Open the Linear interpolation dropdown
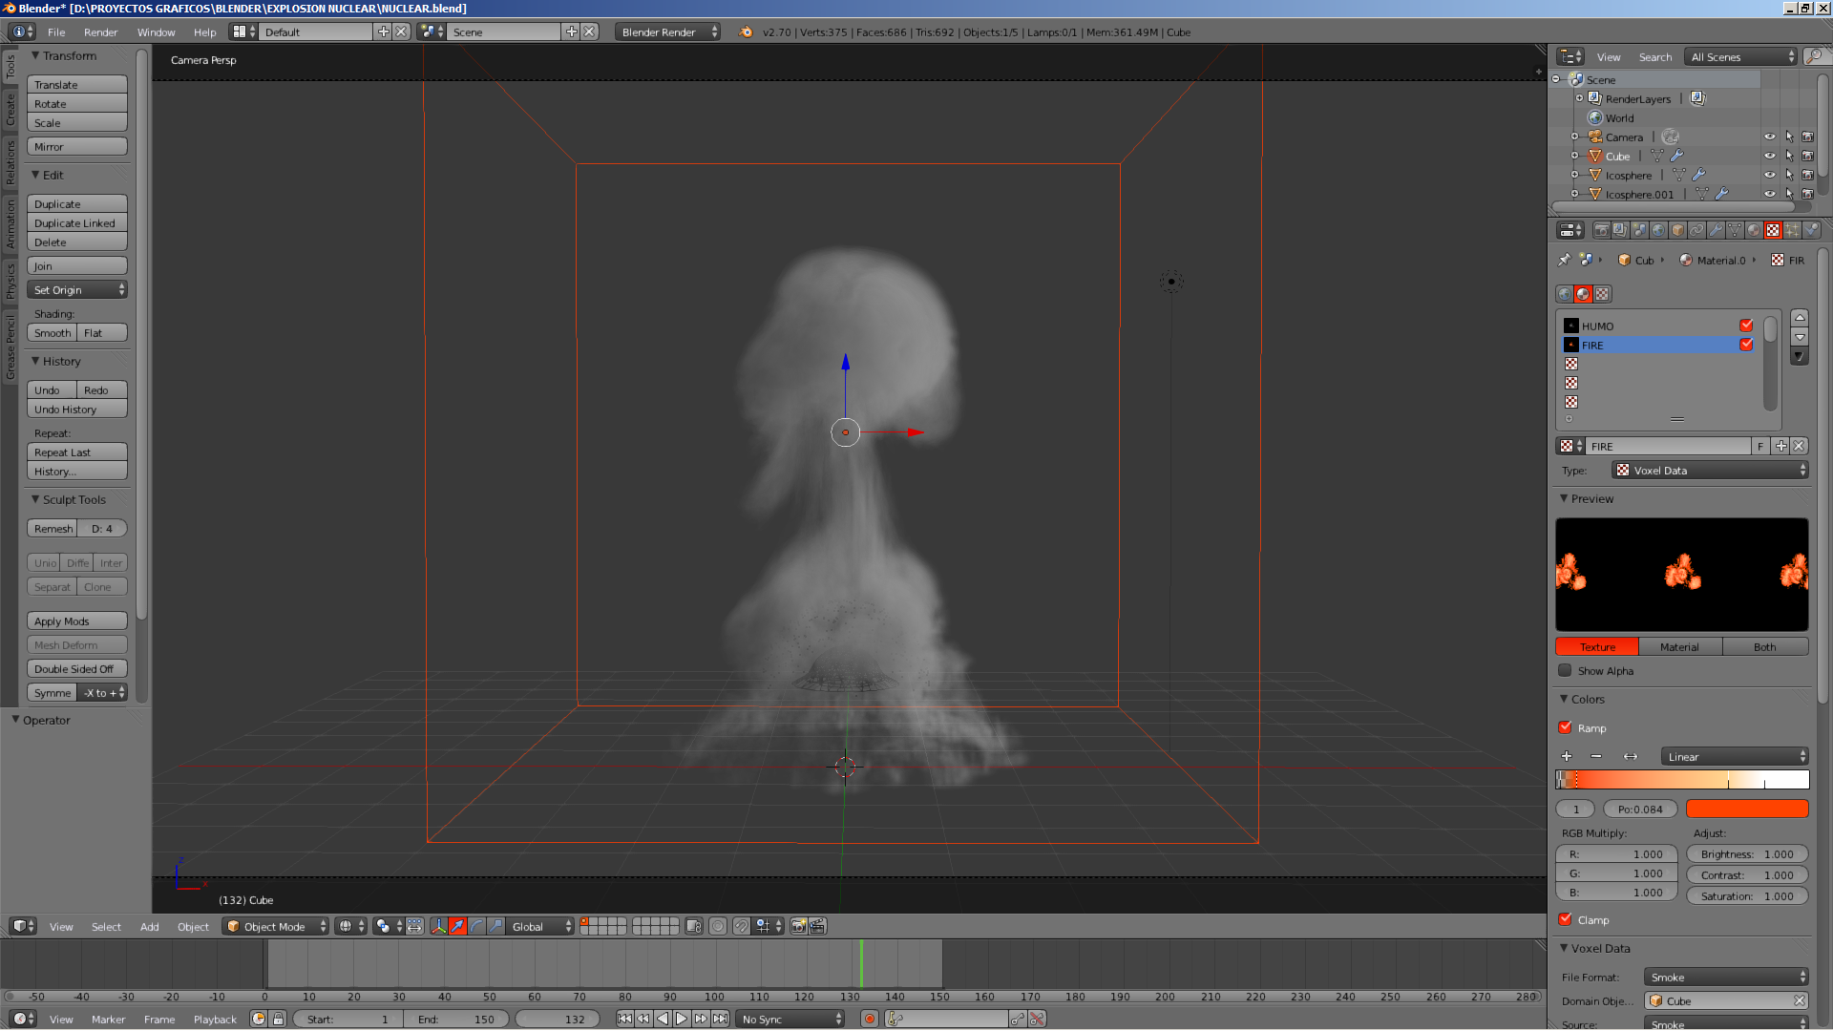This screenshot has height=1031, width=1833. tap(1734, 756)
